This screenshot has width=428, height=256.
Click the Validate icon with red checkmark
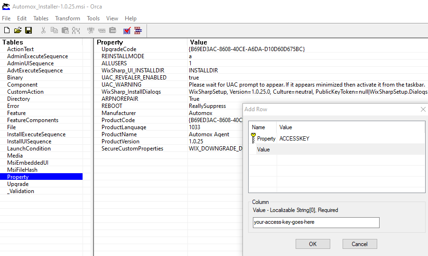point(127,30)
